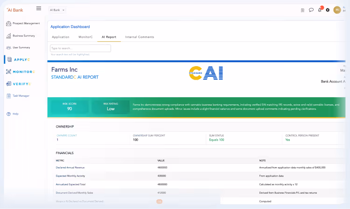Open User Summary page
Screen dimensions: 350x209
pos(21,47)
